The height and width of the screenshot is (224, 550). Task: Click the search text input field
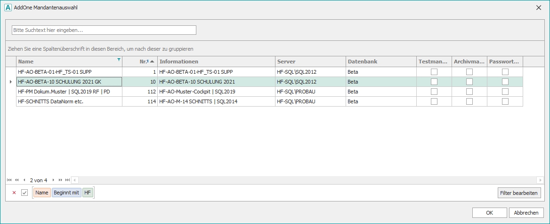click(x=104, y=30)
